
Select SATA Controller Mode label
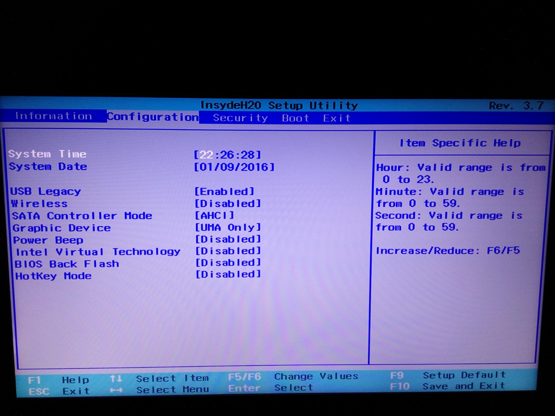click(x=82, y=216)
